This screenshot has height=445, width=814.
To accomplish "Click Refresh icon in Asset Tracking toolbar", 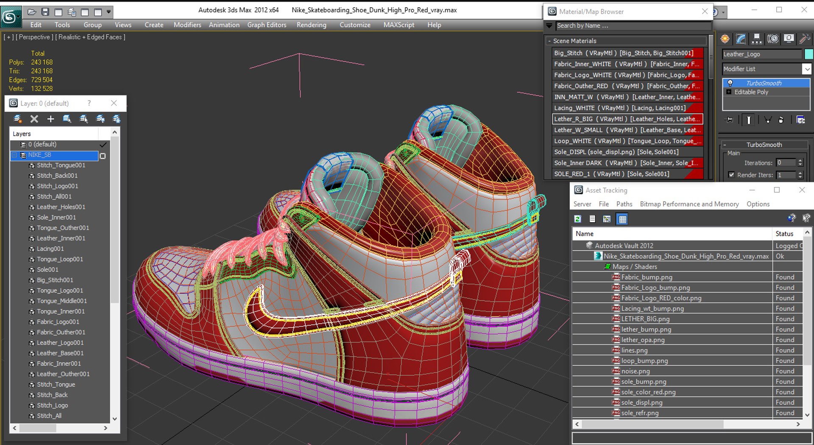I will (x=577, y=219).
